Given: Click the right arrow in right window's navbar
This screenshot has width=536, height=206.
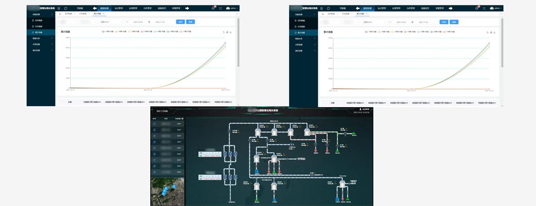Looking at the screenshot, I should tap(450, 8).
